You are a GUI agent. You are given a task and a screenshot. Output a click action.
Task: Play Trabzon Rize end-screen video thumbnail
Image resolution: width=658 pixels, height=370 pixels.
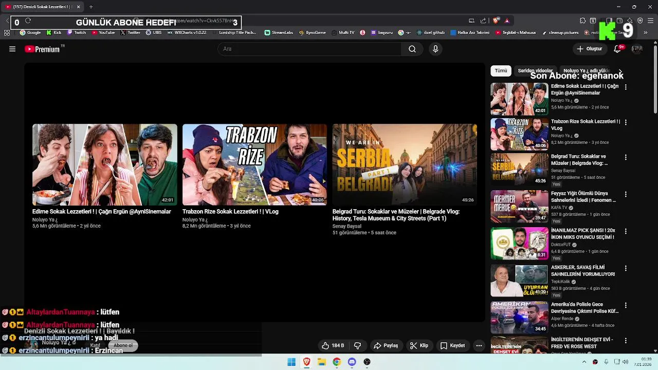pos(254,164)
